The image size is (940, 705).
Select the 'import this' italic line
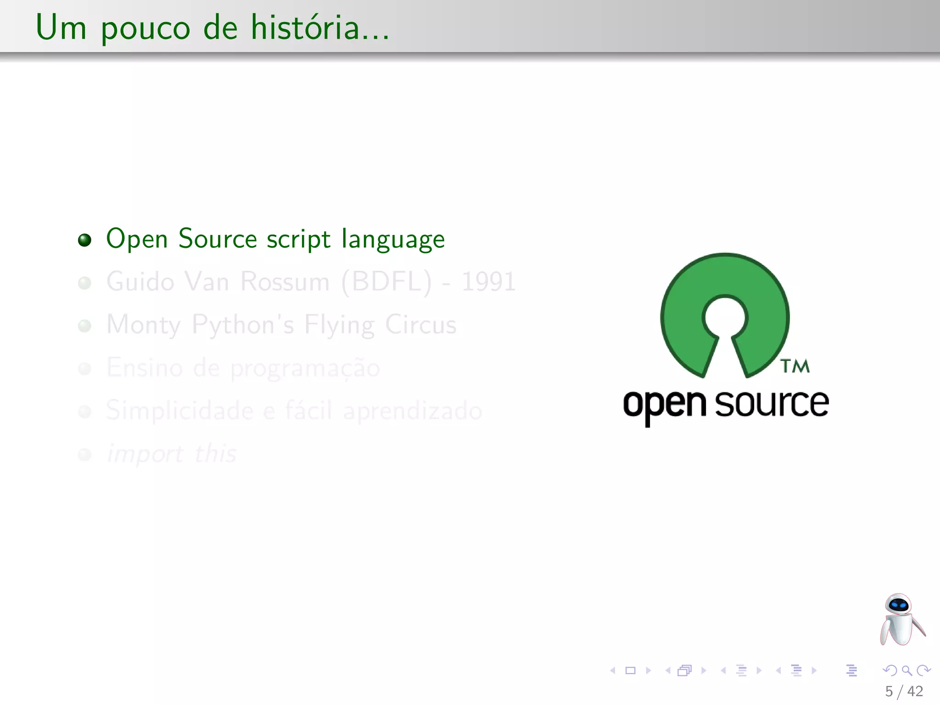click(x=172, y=454)
